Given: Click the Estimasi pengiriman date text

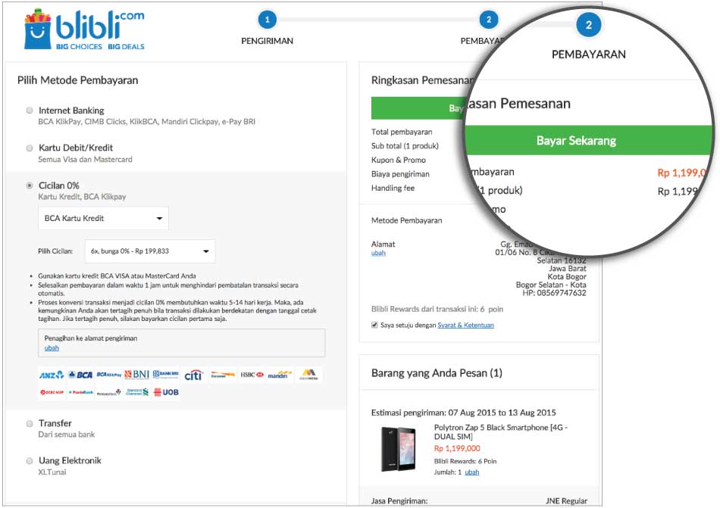Looking at the screenshot, I should click(463, 413).
